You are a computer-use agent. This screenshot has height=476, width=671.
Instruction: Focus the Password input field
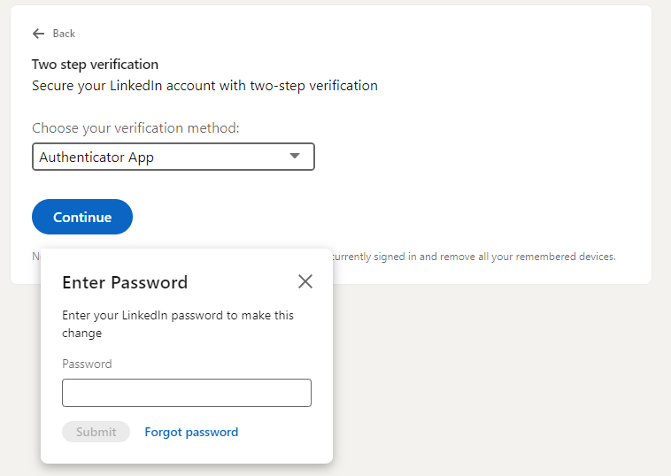[x=187, y=393]
